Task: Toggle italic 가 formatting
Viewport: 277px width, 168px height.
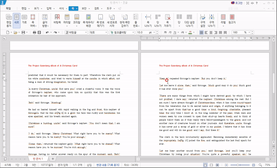Action: pos(170,32)
